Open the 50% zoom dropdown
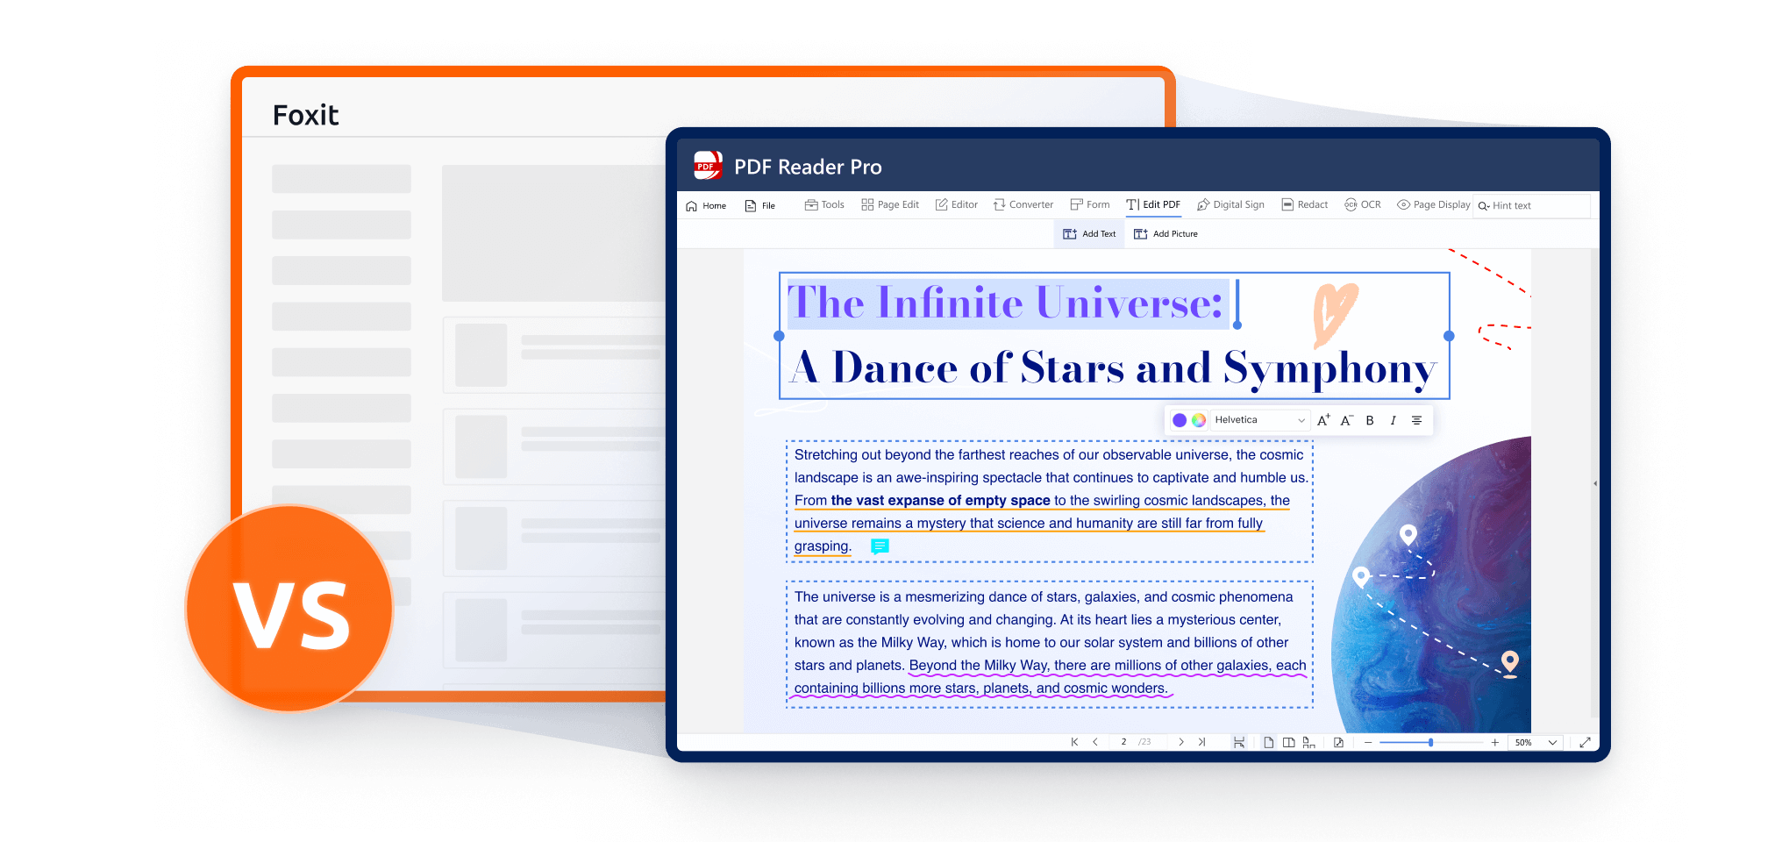Screen dimensions: 1775x842 [1536, 742]
